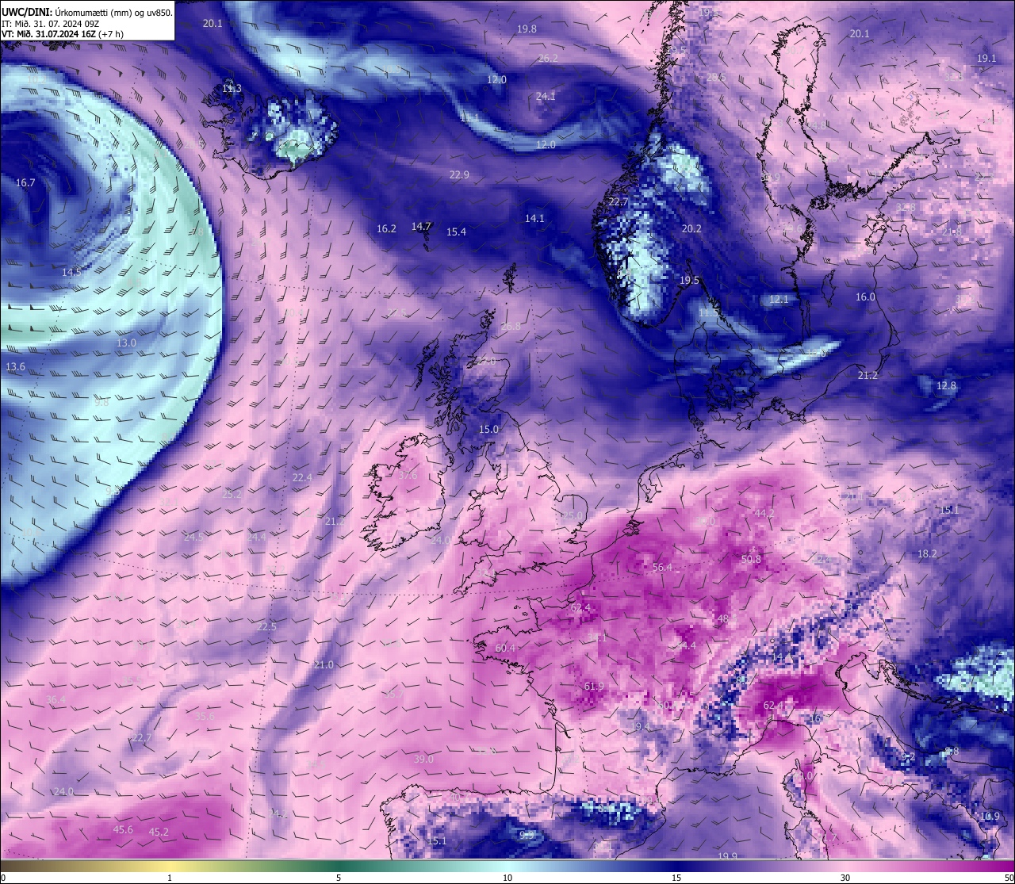
Task: Click the 15.4 value on the map
Action: [456, 232]
